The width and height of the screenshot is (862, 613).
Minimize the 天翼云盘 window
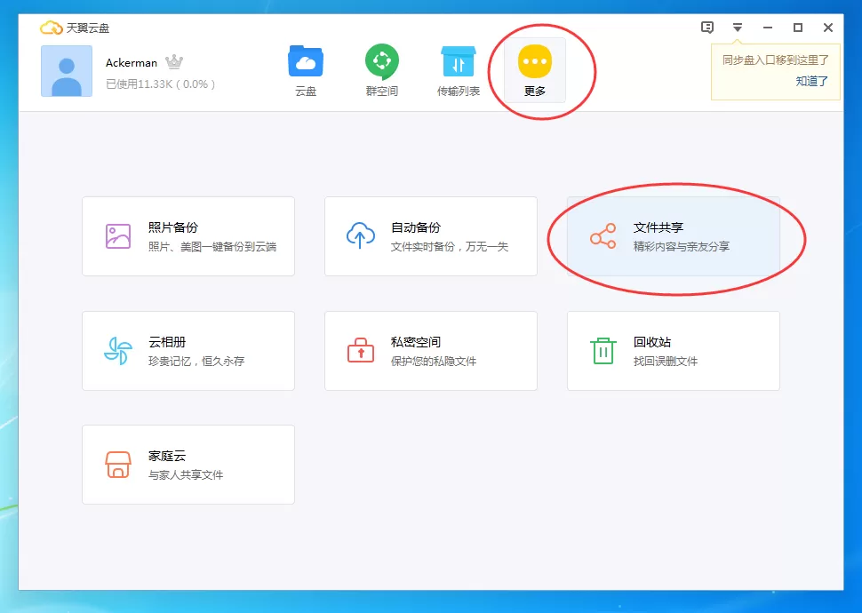tap(768, 28)
